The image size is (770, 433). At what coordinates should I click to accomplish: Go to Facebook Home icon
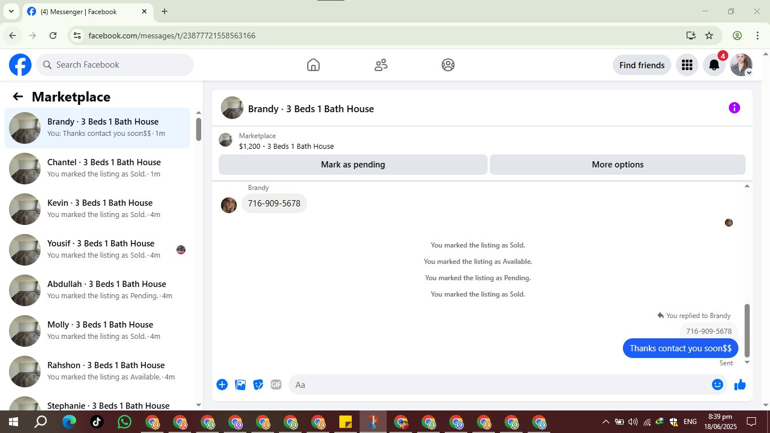pyautogui.click(x=313, y=65)
